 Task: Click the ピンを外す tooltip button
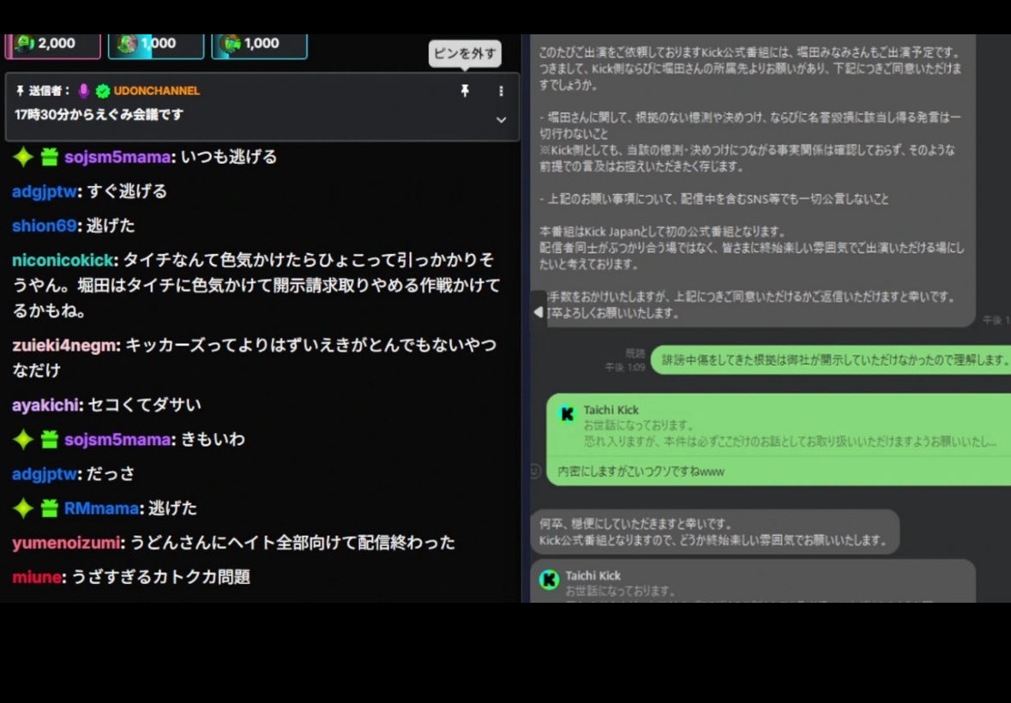point(465,53)
